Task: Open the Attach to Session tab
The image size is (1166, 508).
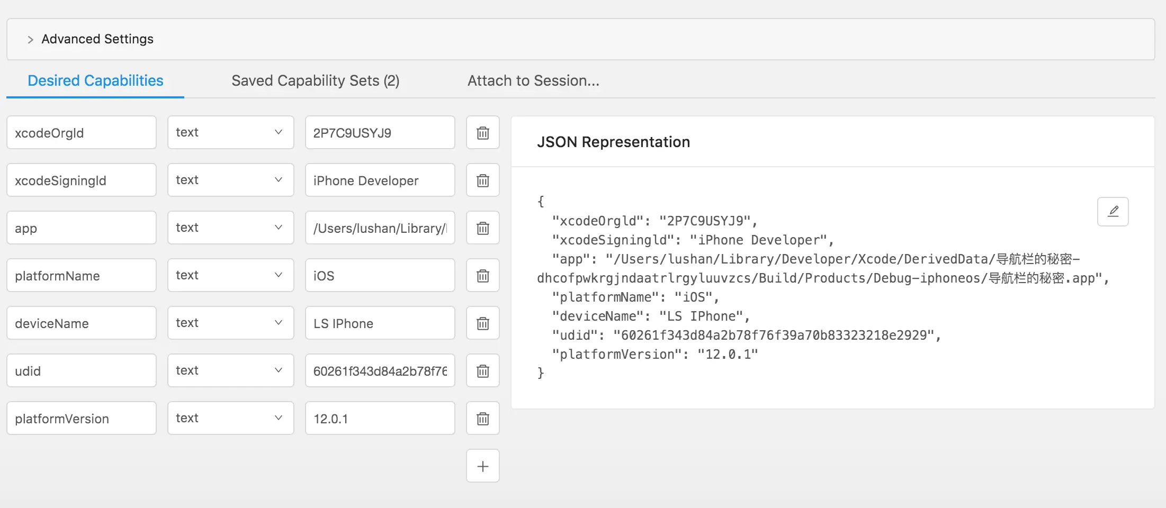Action: click(x=533, y=81)
